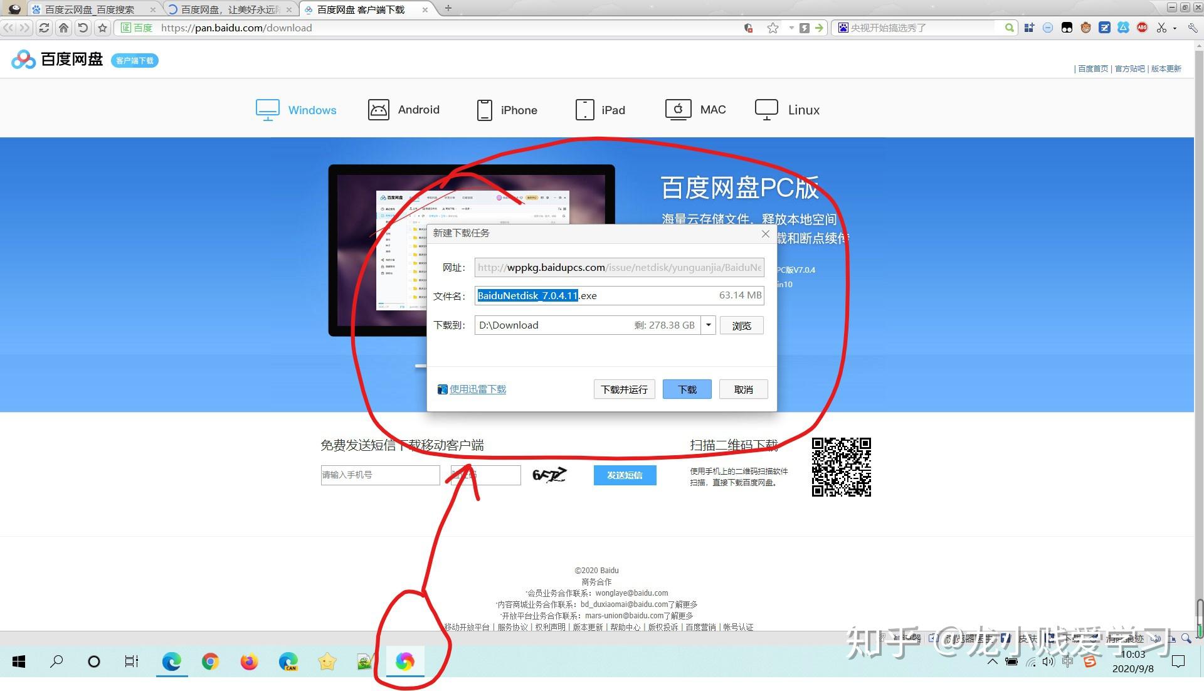Launch Google Chrome from the taskbar

click(210, 662)
